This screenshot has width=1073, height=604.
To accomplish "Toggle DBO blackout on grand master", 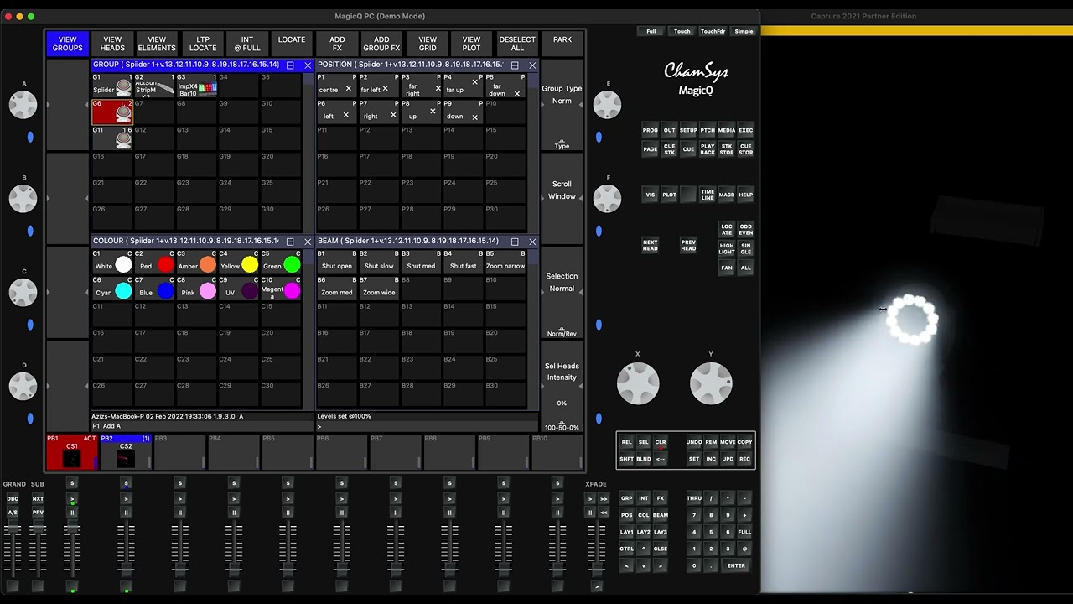I will 13,499.
